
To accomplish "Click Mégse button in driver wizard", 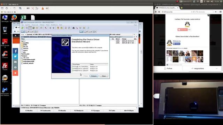I will click(104, 76).
